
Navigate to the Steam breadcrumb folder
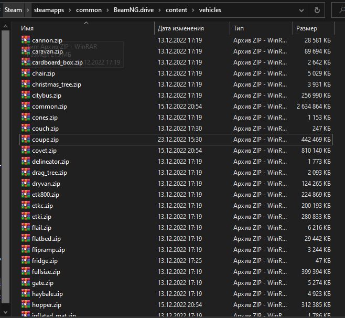click(x=13, y=10)
